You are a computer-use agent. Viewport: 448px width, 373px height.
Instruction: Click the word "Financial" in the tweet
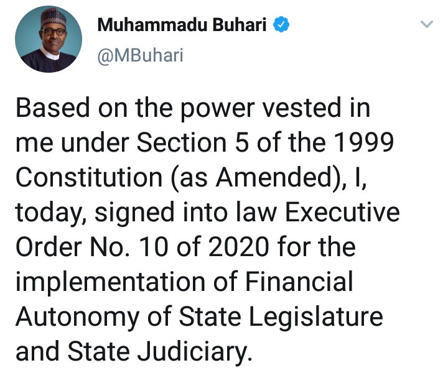coord(299,282)
